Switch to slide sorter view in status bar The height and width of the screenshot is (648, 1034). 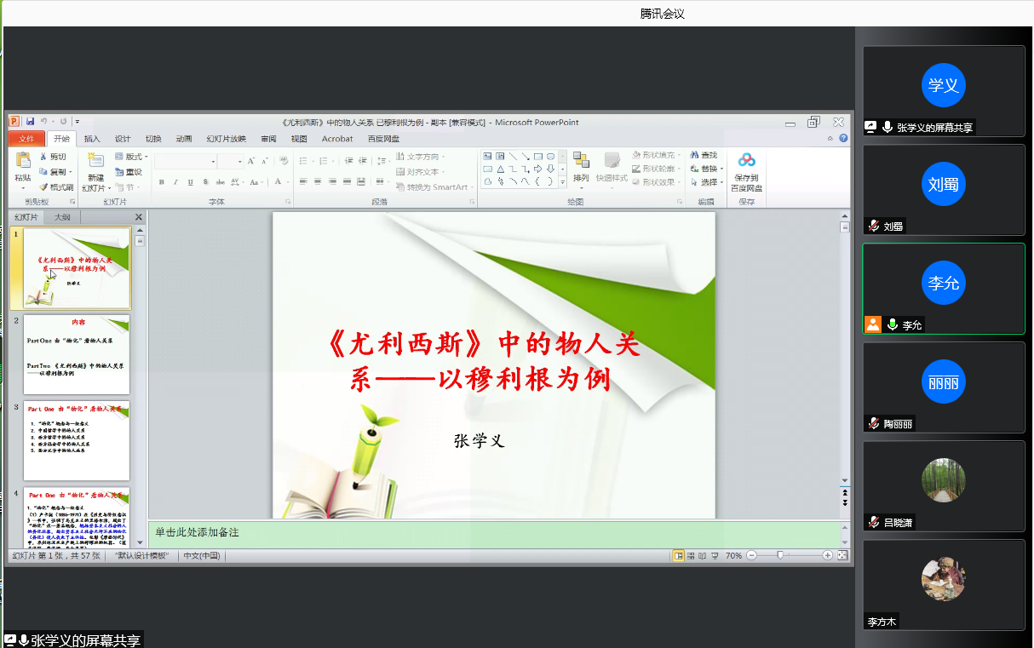tap(691, 556)
